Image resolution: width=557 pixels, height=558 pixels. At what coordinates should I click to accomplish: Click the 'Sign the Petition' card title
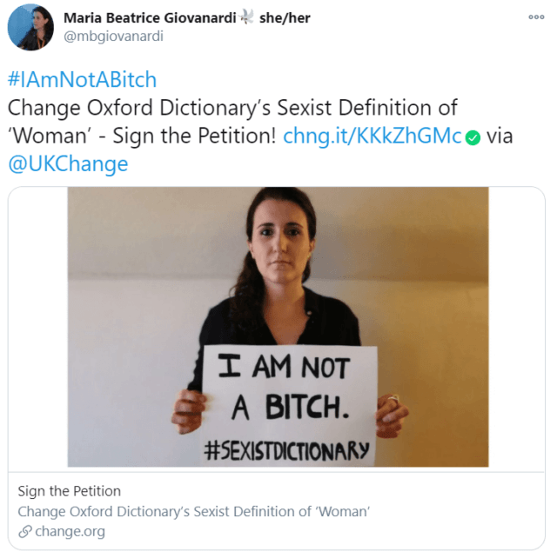70,491
